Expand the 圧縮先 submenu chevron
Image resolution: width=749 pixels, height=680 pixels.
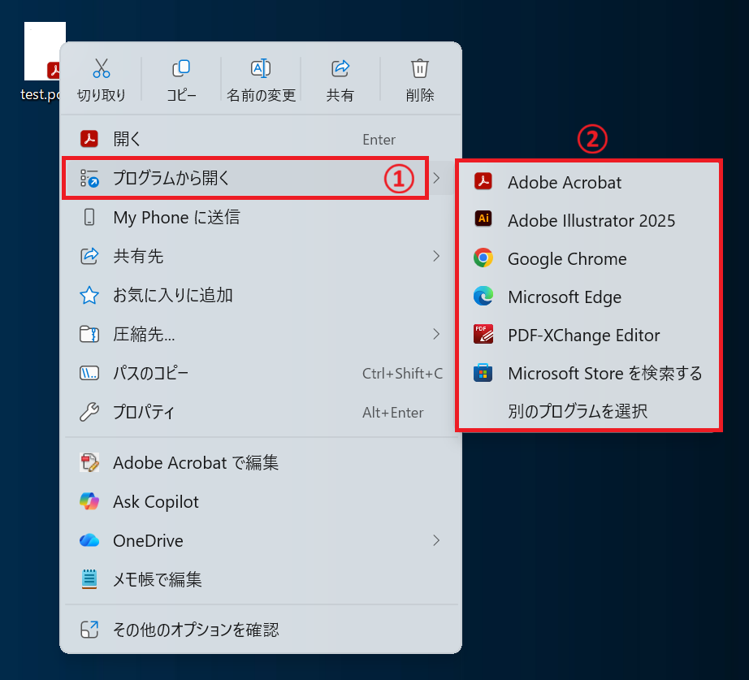click(437, 334)
